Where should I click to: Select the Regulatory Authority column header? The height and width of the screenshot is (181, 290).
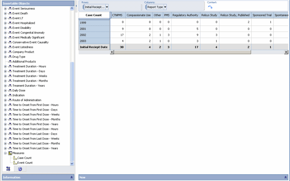185,15
